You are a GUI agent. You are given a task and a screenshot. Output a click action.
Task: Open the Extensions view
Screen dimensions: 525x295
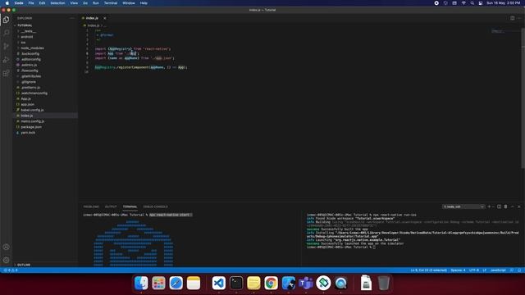6,73
